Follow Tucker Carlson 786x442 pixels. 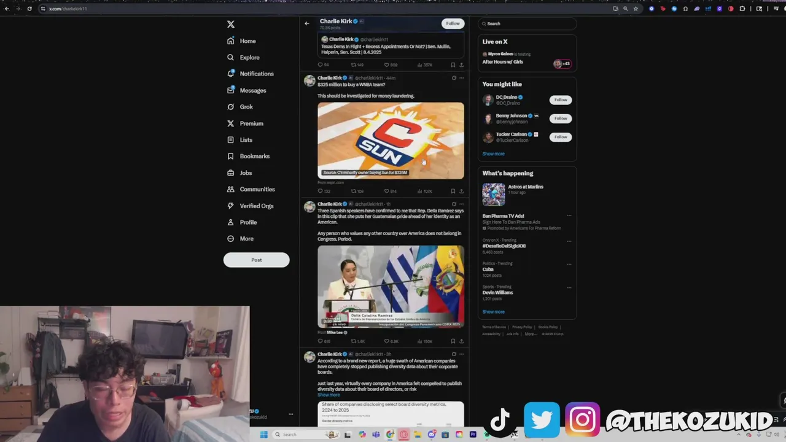pyautogui.click(x=561, y=137)
